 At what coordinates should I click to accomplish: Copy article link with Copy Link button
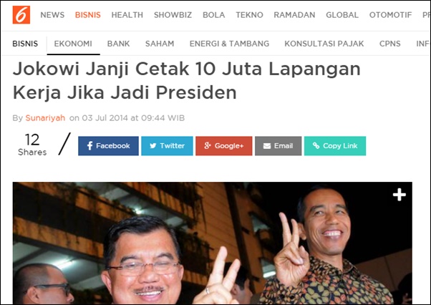[335, 146]
